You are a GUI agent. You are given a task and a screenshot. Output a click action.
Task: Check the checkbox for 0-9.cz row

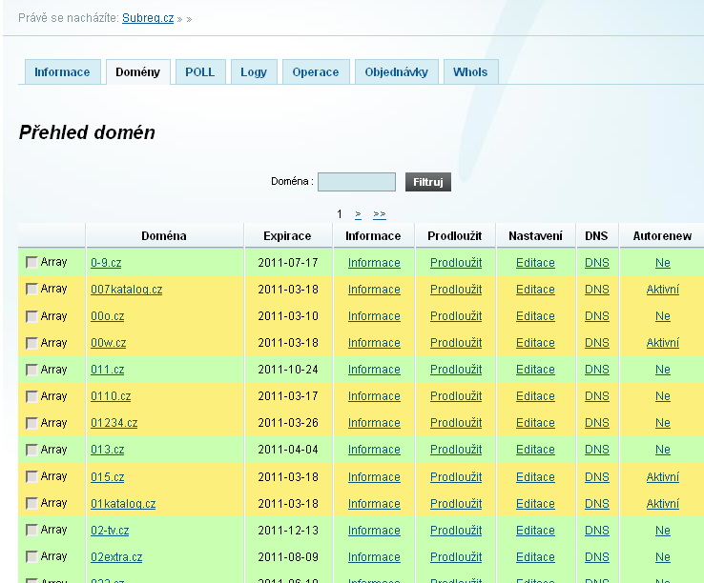tap(32, 263)
